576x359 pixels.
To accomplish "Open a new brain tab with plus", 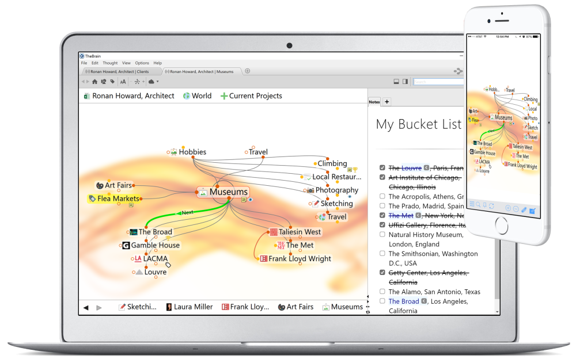I will [x=248, y=71].
